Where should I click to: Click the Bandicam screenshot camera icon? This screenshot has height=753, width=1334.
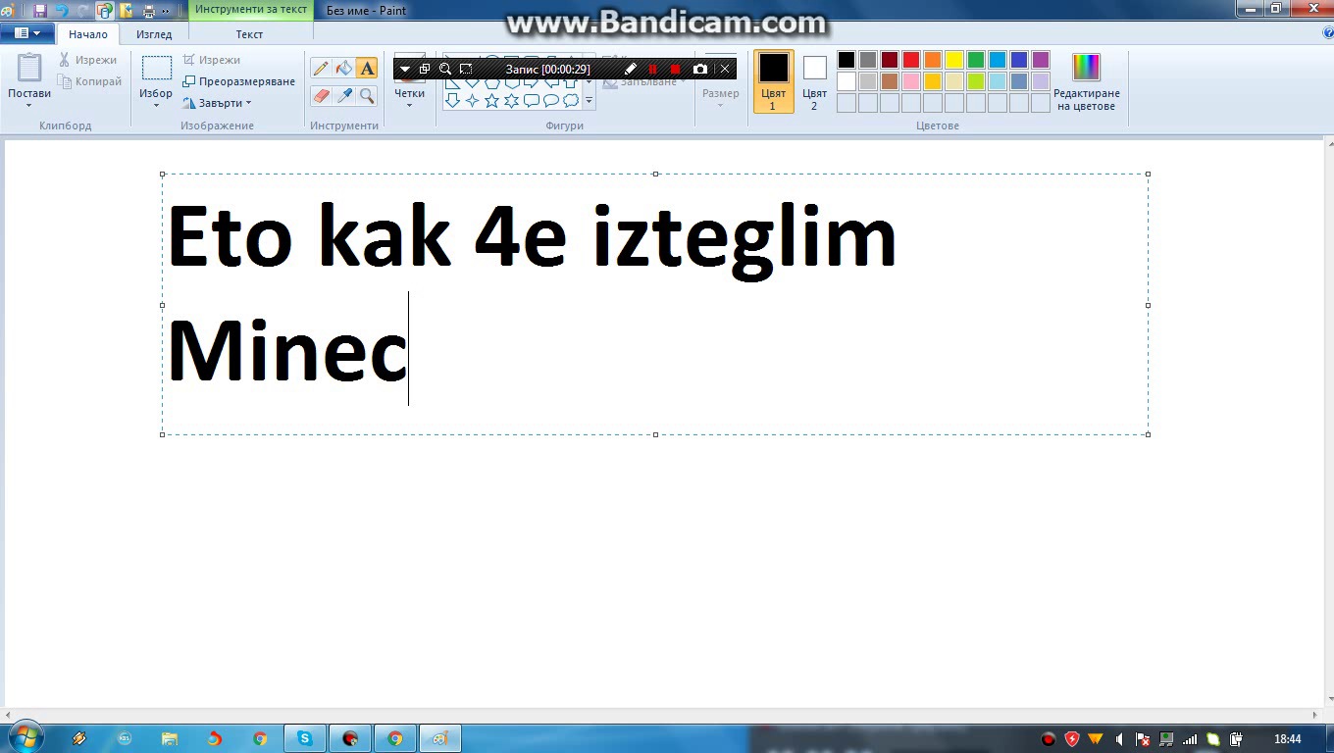coord(699,70)
